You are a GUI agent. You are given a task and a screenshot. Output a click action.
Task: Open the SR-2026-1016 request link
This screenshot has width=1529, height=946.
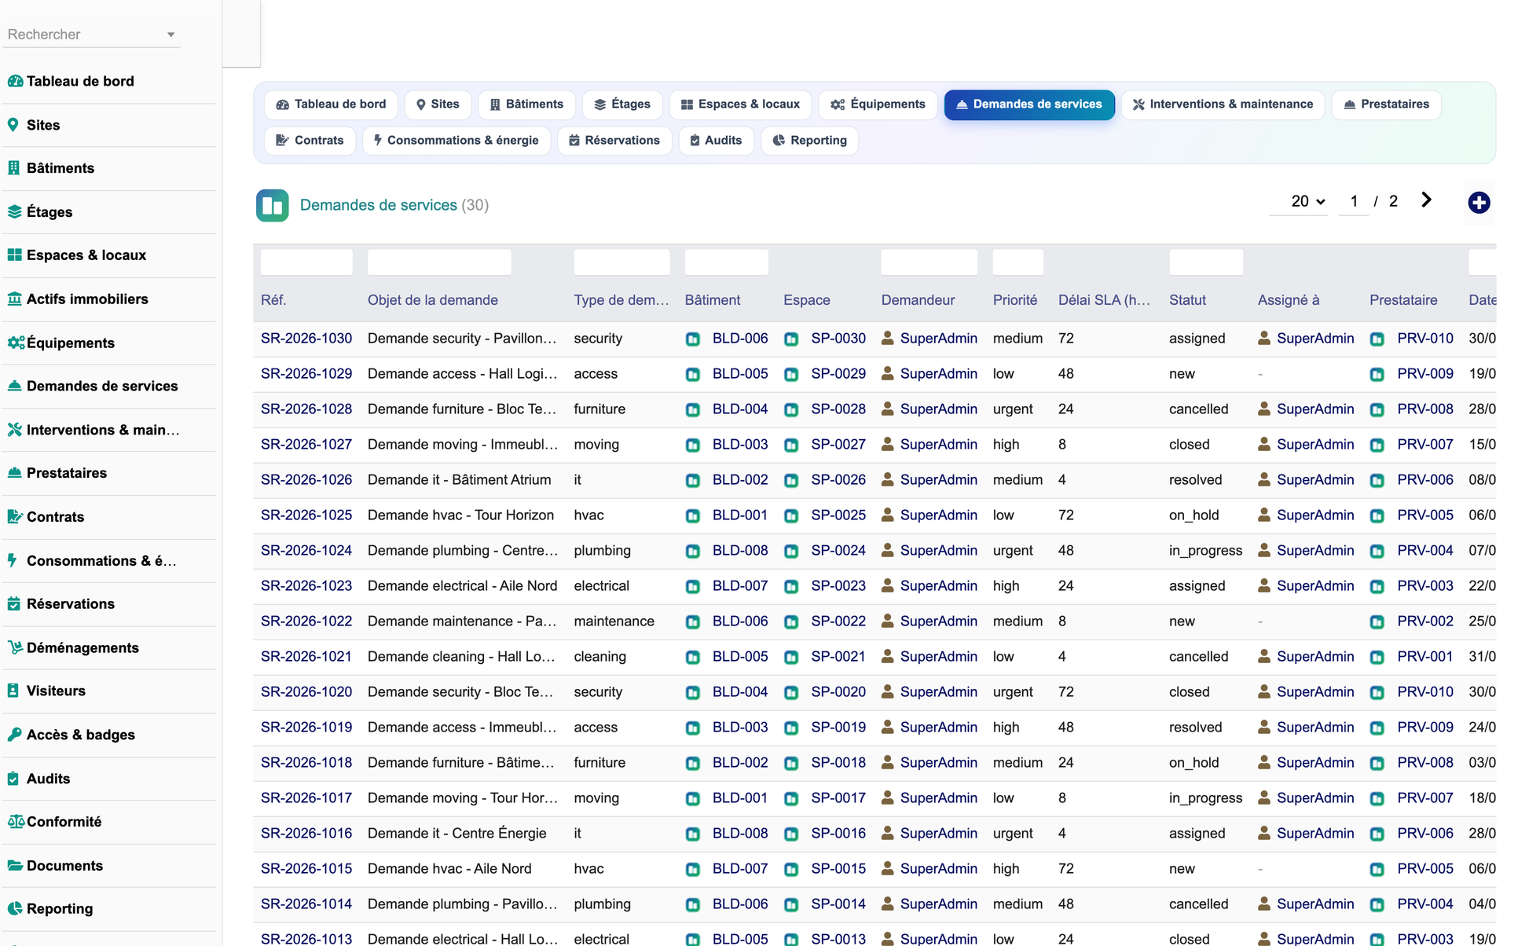tap(306, 834)
